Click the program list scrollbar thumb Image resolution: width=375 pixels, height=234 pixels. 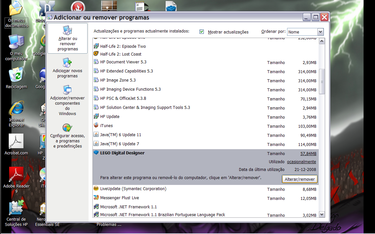click(x=322, y=82)
